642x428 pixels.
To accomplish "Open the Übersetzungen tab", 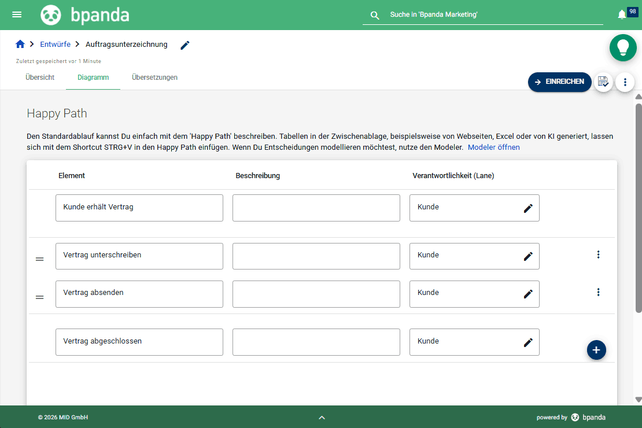I will (x=154, y=77).
